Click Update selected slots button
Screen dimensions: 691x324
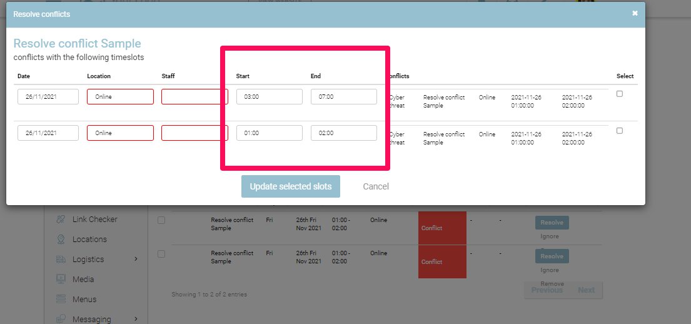291,186
